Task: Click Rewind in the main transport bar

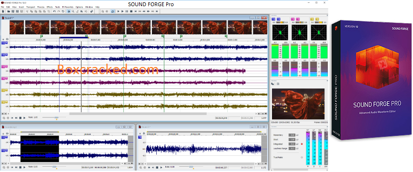Action: [x=144, y=11]
